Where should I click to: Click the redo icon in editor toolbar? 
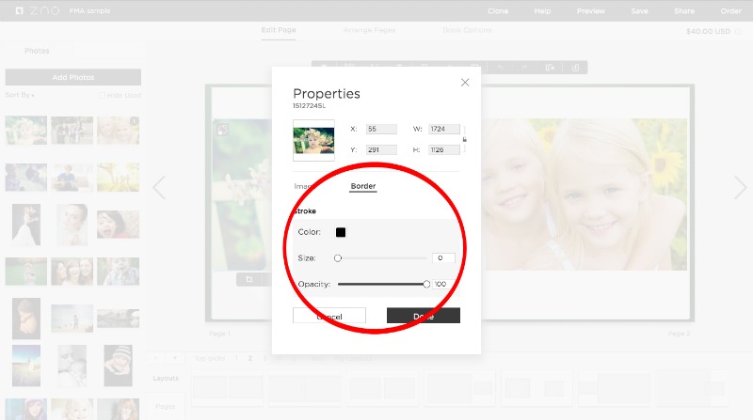[524, 68]
